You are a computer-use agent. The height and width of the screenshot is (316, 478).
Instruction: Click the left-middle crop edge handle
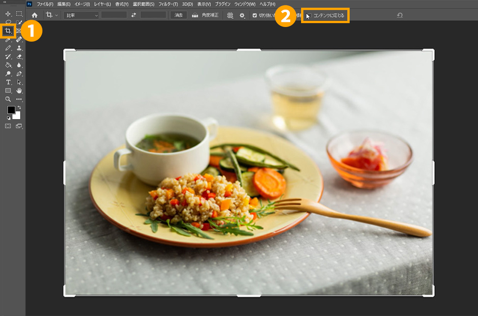click(x=65, y=173)
